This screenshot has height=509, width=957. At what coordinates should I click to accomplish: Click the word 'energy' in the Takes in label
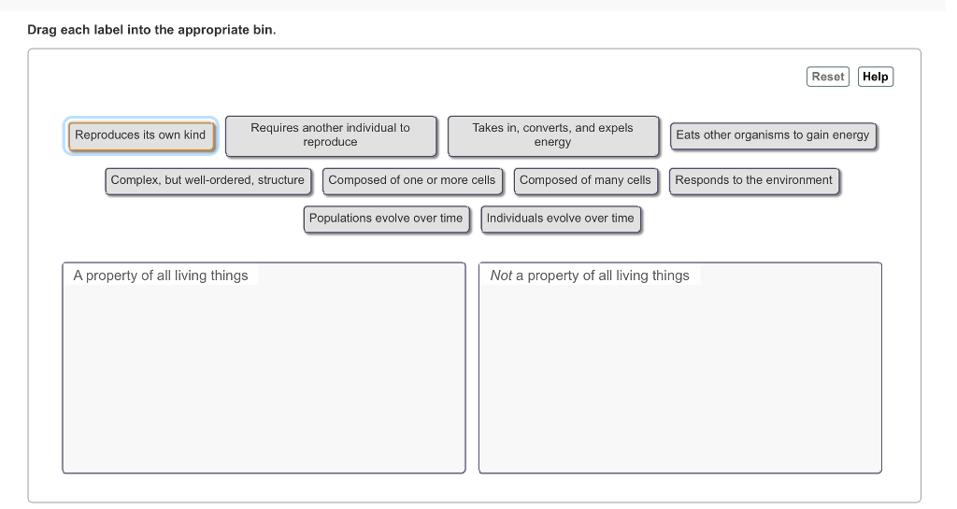[552, 143]
